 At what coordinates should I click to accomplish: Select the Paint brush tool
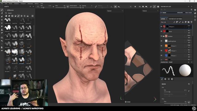point(2,10)
